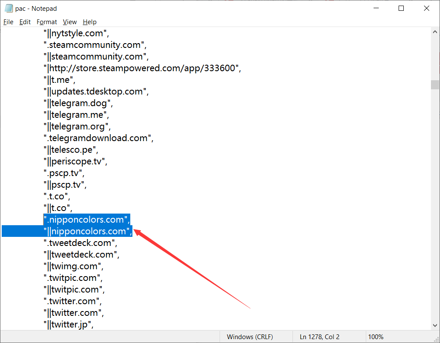The image size is (440, 343).
Task: Click the store.steampowered.com/app/333600 line
Action: coord(142,68)
